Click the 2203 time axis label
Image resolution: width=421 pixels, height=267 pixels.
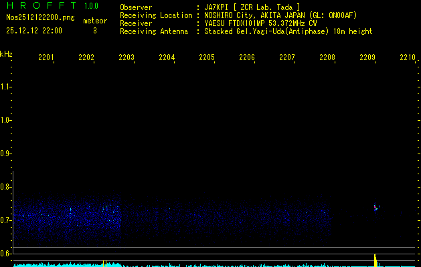pos(127,58)
